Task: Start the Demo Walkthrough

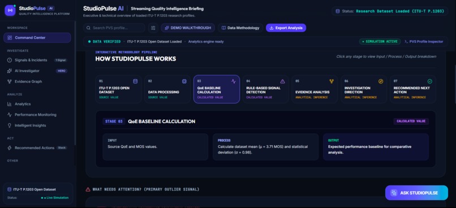Action: tap(188, 28)
